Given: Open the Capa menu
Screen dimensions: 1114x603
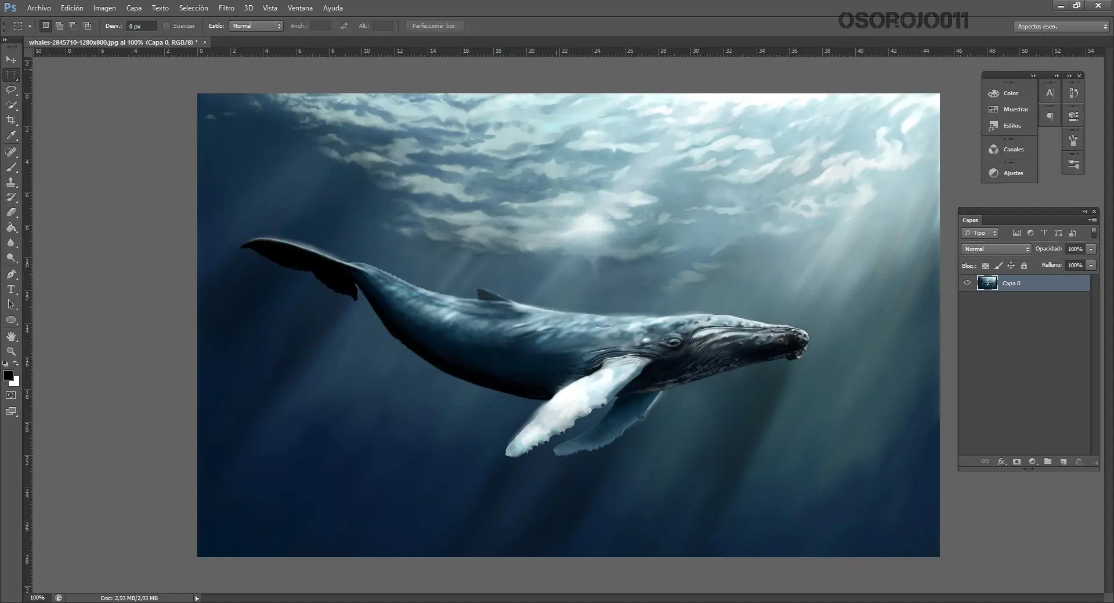Looking at the screenshot, I should pos(134,8).
